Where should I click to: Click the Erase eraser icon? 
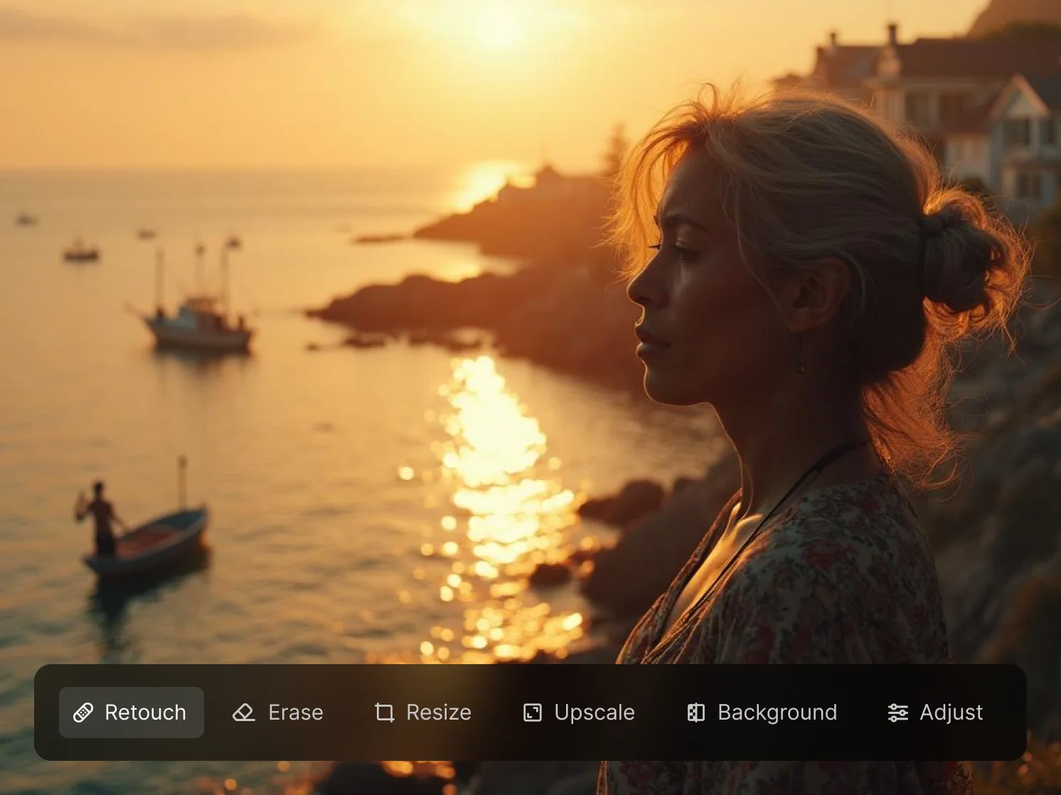[x=243, y=713]
